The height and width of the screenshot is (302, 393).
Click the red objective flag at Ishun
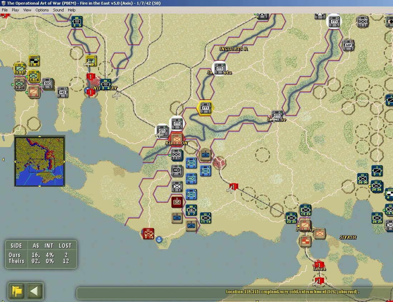point(319,265)
